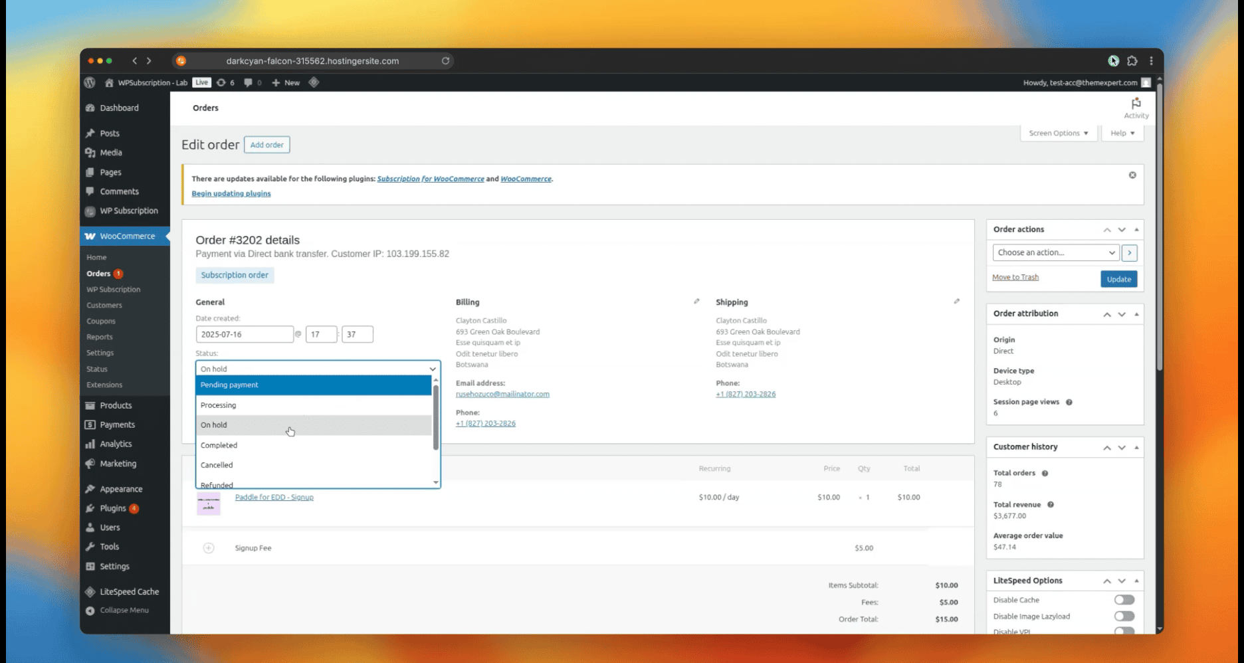
Task: Select Processing status option
Action: pyautogui.click(x=314, y=405)
